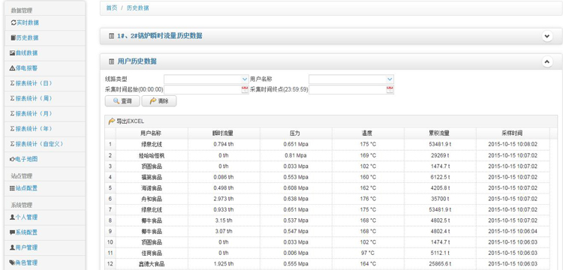
Task: Click the 查询 search button
Action: 122,101
